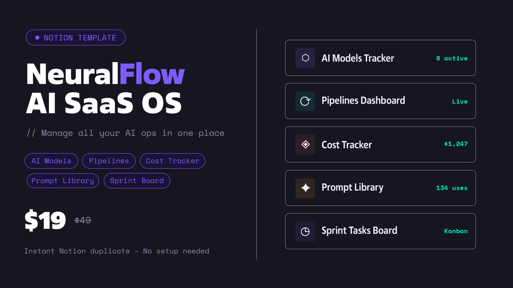Click the 'Kanban' view label
The width and height of the screenshot is (513, 288).
tap(456, 231)
